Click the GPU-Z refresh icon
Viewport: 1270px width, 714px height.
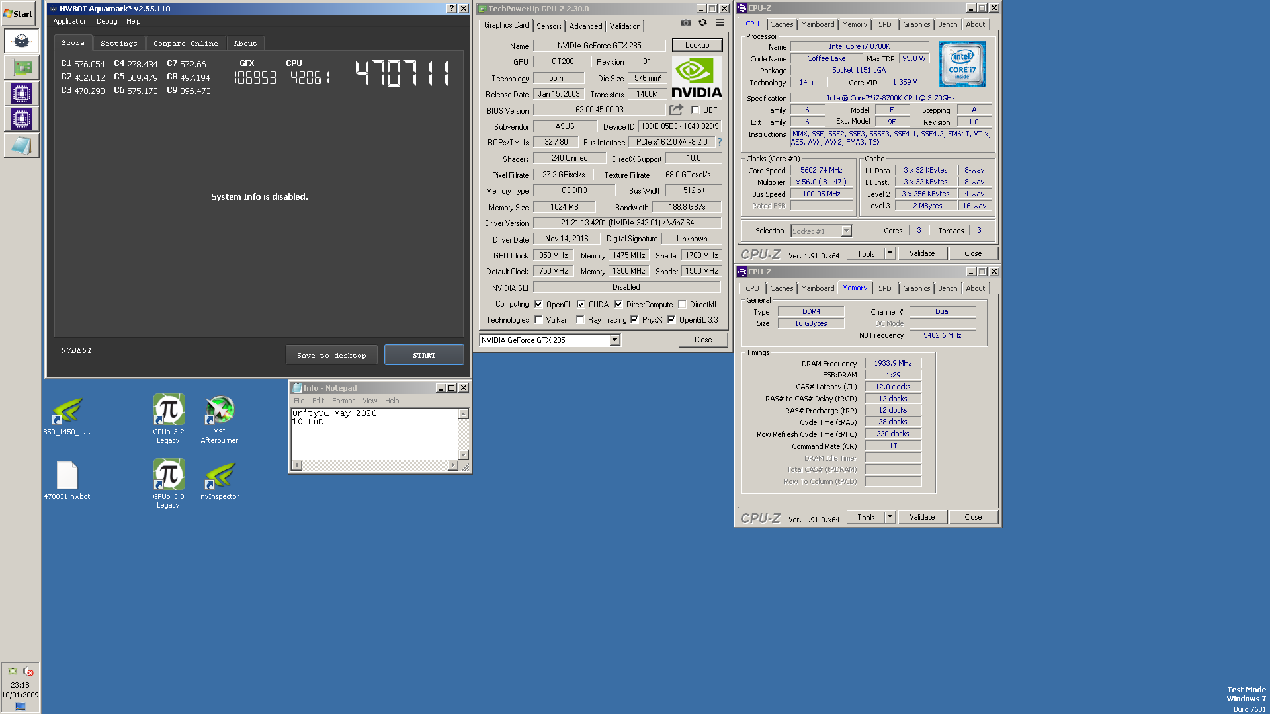(702, 22)
